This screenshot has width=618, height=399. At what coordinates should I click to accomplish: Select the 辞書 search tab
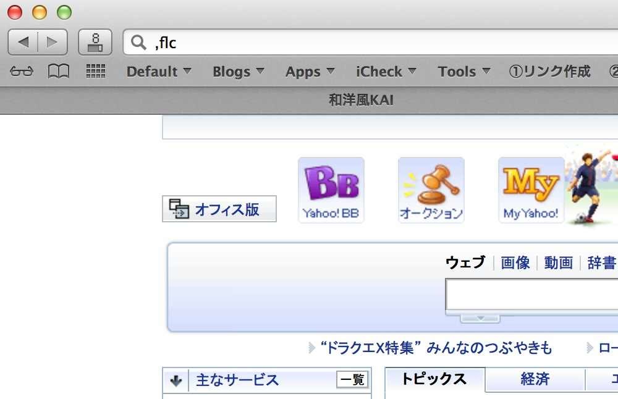(x=601, y=262)
